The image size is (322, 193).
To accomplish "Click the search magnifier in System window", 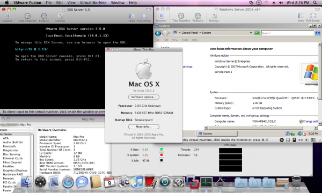I will [318, 33].
